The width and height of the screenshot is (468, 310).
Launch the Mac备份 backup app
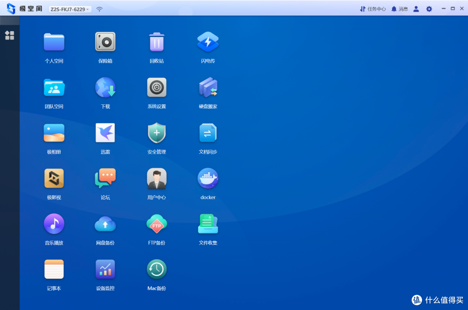tap(157, 269)
